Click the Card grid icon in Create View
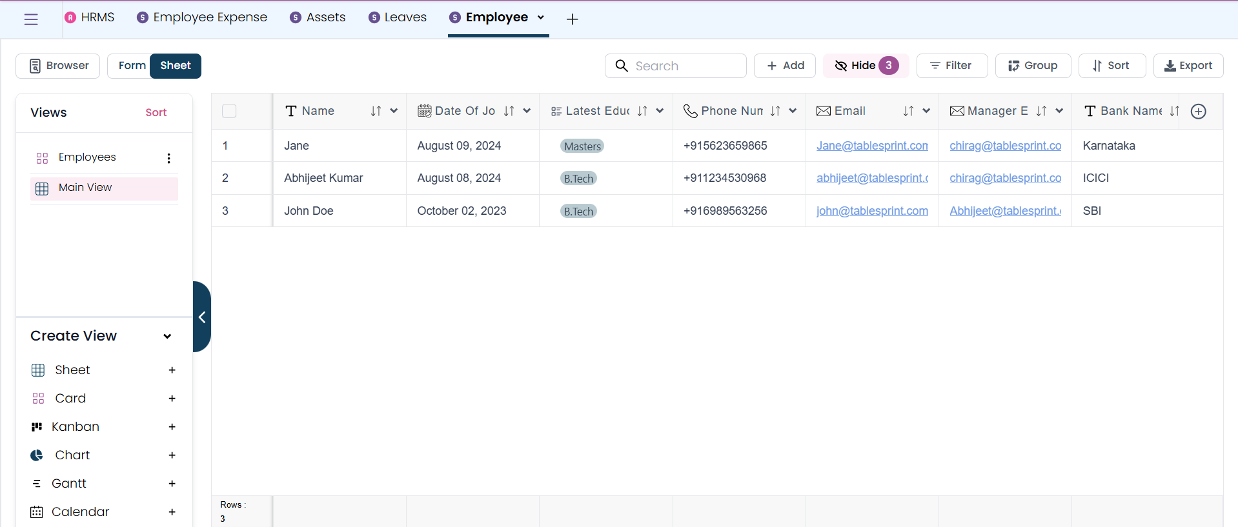The width and height of the screenshot is (1238, 527). click(x=38, y=399)
